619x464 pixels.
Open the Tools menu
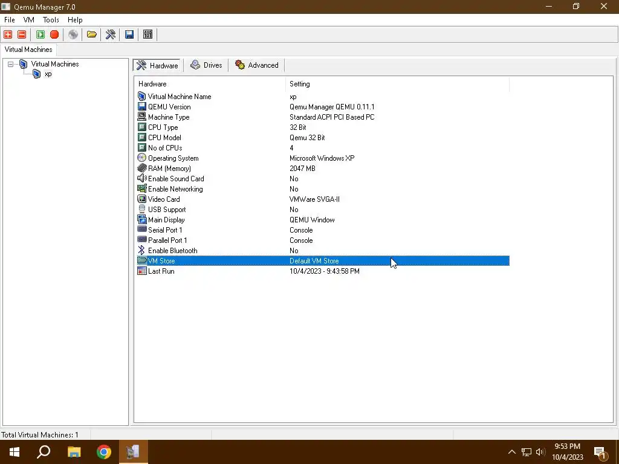pyautogui.click(x=51, y=20)
